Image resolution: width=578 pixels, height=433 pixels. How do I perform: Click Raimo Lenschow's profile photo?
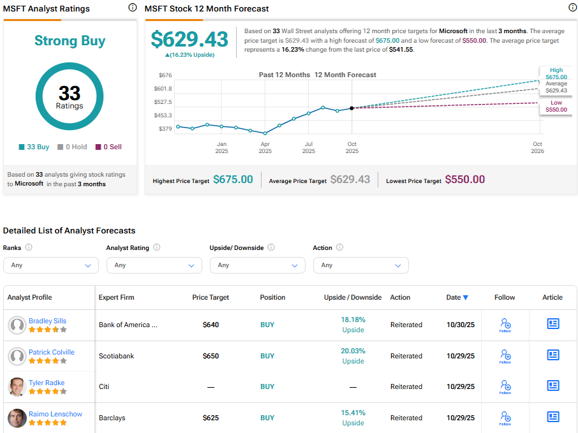(17, 418)
